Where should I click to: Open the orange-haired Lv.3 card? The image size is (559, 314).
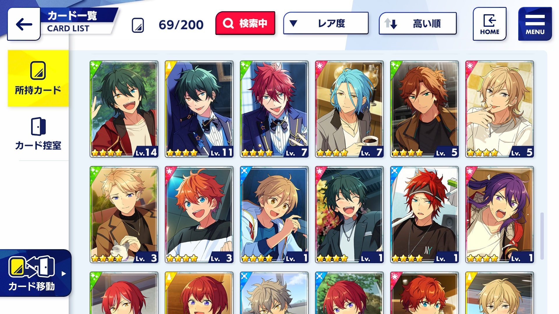click(x=199, y=215)
